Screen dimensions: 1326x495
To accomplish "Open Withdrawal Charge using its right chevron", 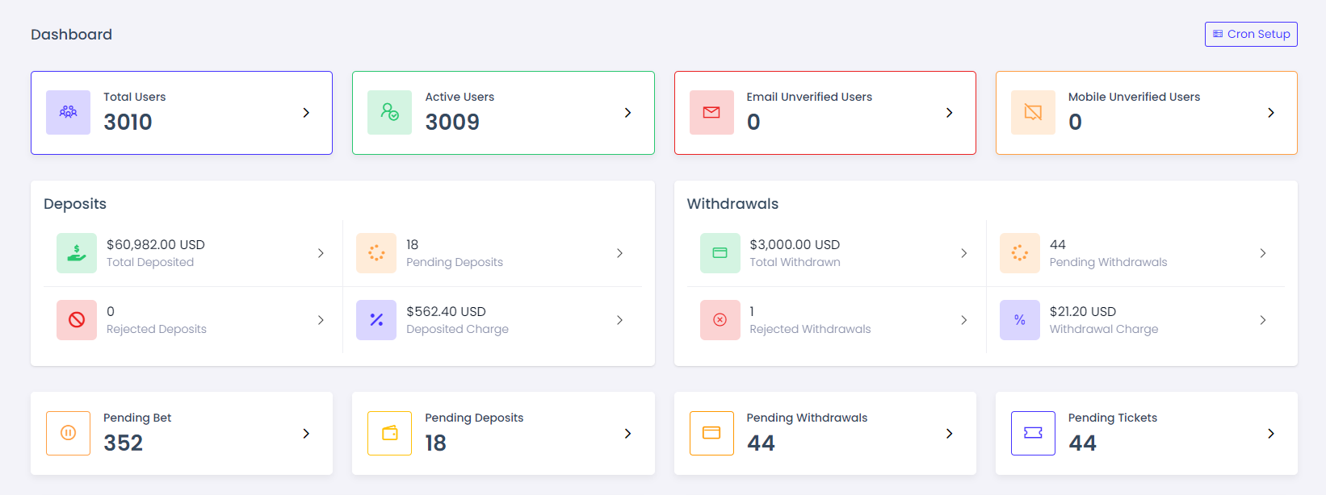I will pos(1263,320).
